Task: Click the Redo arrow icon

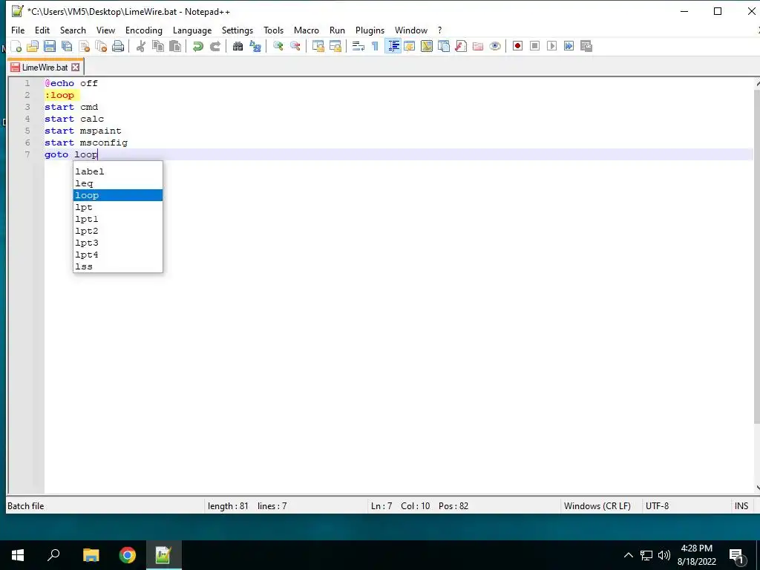Action: coord(214,47)
